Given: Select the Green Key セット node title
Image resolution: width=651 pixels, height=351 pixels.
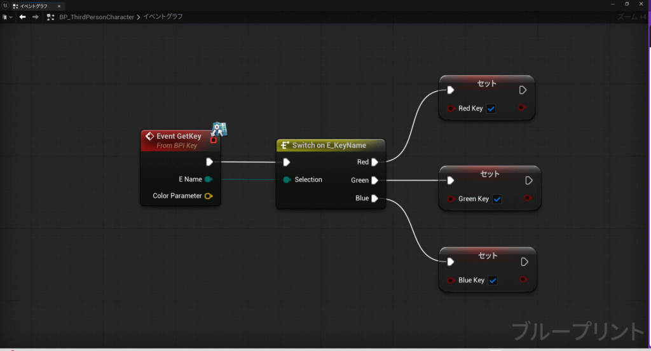Looking at the screenshot, I should (x=490, y=174).
